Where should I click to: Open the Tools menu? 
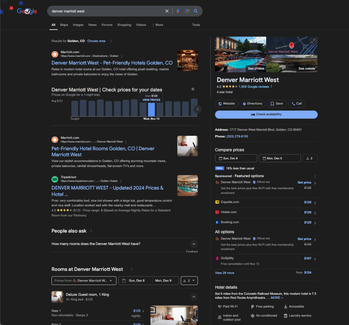(x=196, y=25)
